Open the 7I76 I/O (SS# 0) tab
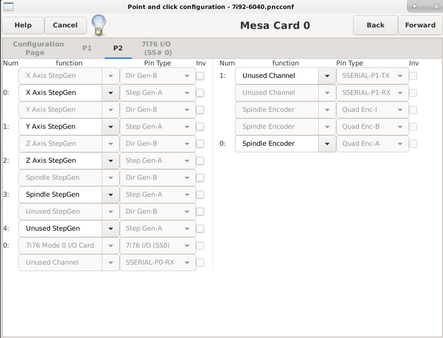 click(x=157, y=48)
